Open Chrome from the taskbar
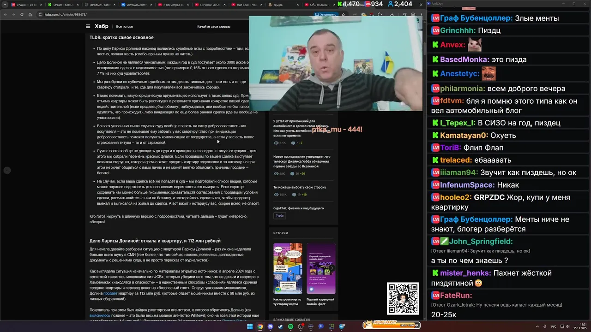Viewport: 591px width, 332px height. point(260,326)
